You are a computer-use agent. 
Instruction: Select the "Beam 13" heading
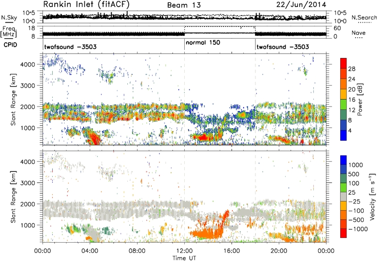[x=184, y=5]
